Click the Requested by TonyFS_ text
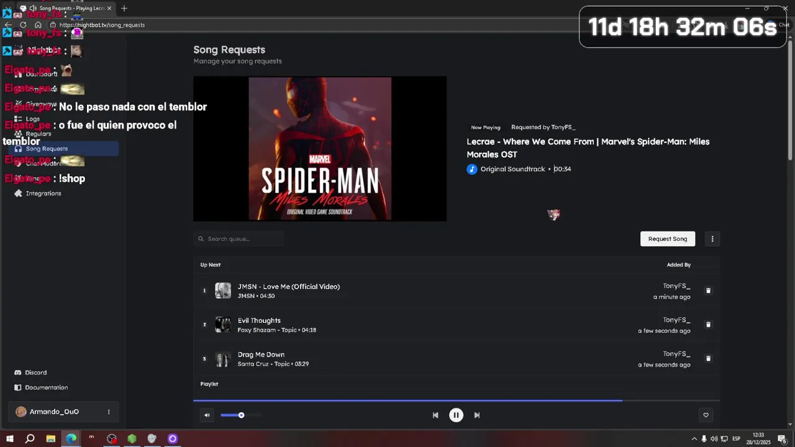This screenshot has height=447, width=795. (x=543, y=127)
